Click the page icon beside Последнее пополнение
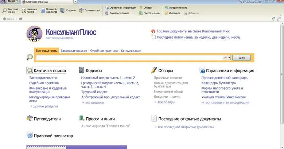The height and width of the screenshot is (149, 284). (153, 37)
